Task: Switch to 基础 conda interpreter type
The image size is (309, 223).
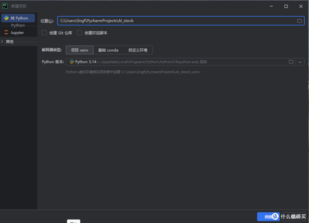Action: click(108, 50)
